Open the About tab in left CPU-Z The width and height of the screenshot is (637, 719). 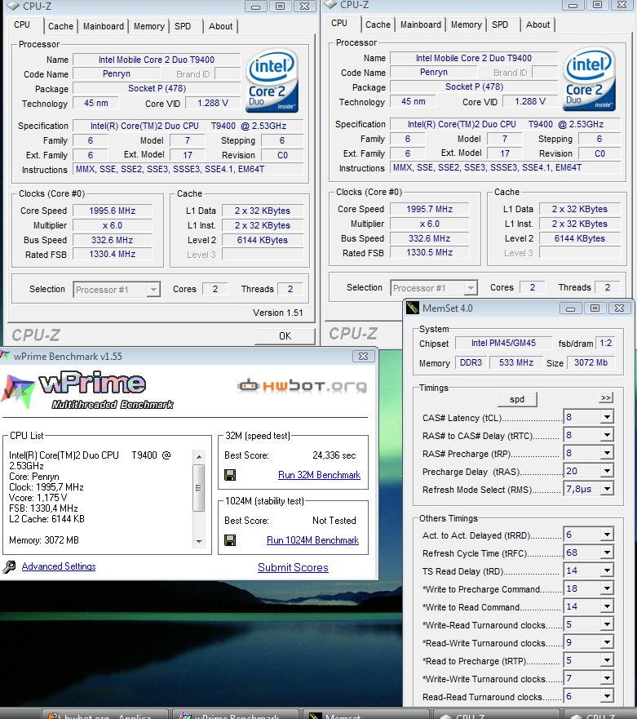[220, 26]
